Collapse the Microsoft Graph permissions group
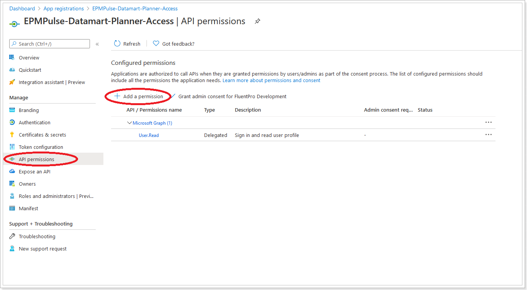The height and width of the screenshot is (290, 527). click(129, 123)
